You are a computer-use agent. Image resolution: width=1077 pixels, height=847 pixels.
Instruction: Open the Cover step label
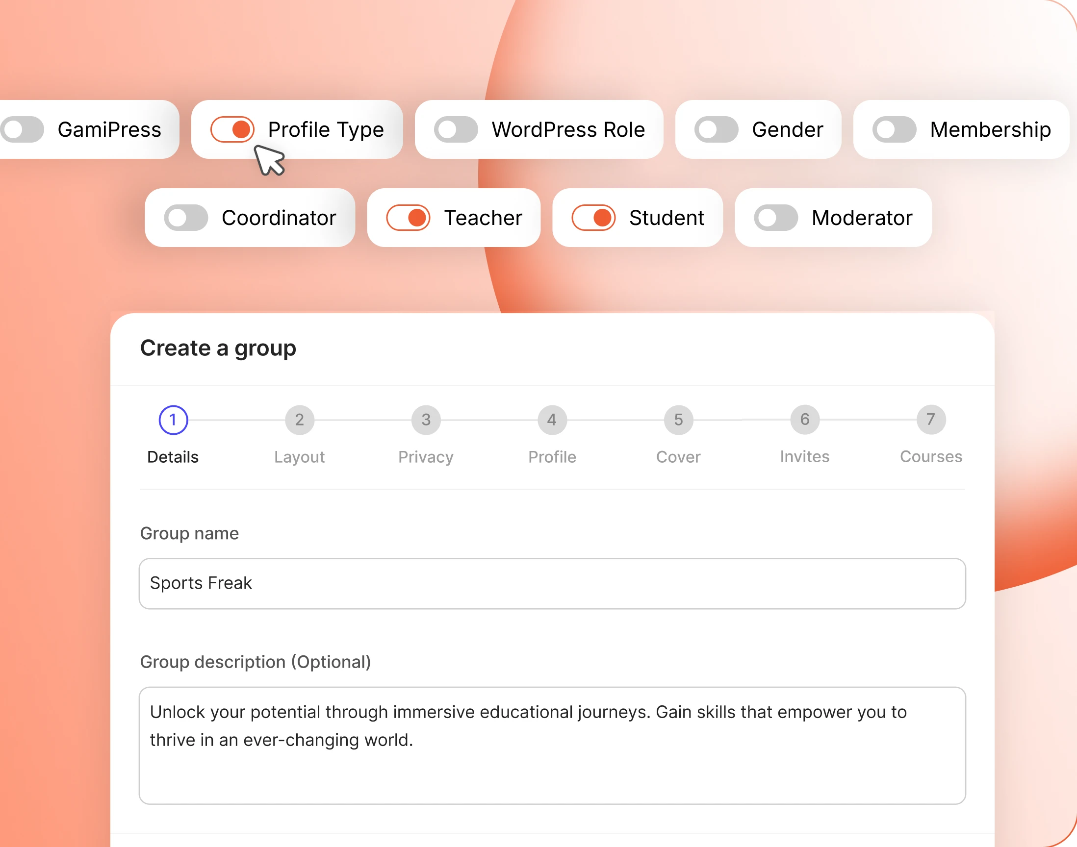pyautogui.click(x=679, y=457)
